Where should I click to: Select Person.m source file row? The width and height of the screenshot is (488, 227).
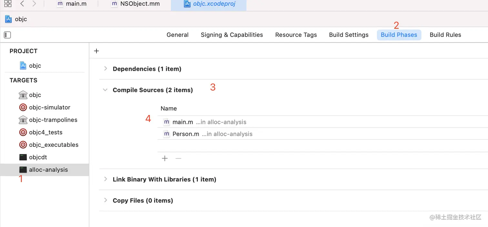click(x=186, y=134)
